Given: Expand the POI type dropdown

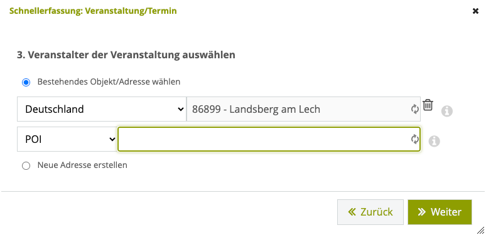Looking at the screenshot, I should [67, 140].
